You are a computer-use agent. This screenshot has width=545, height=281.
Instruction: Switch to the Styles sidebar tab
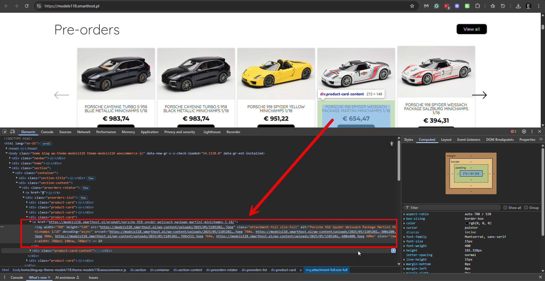tap(408, 140)
